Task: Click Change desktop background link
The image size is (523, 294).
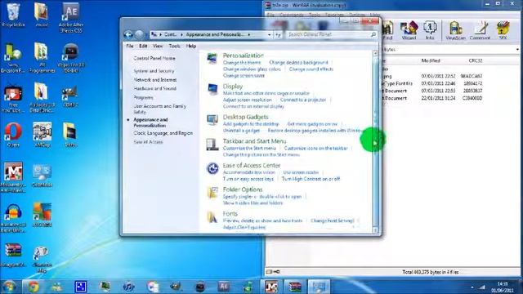Action: (x=298, y=62)
